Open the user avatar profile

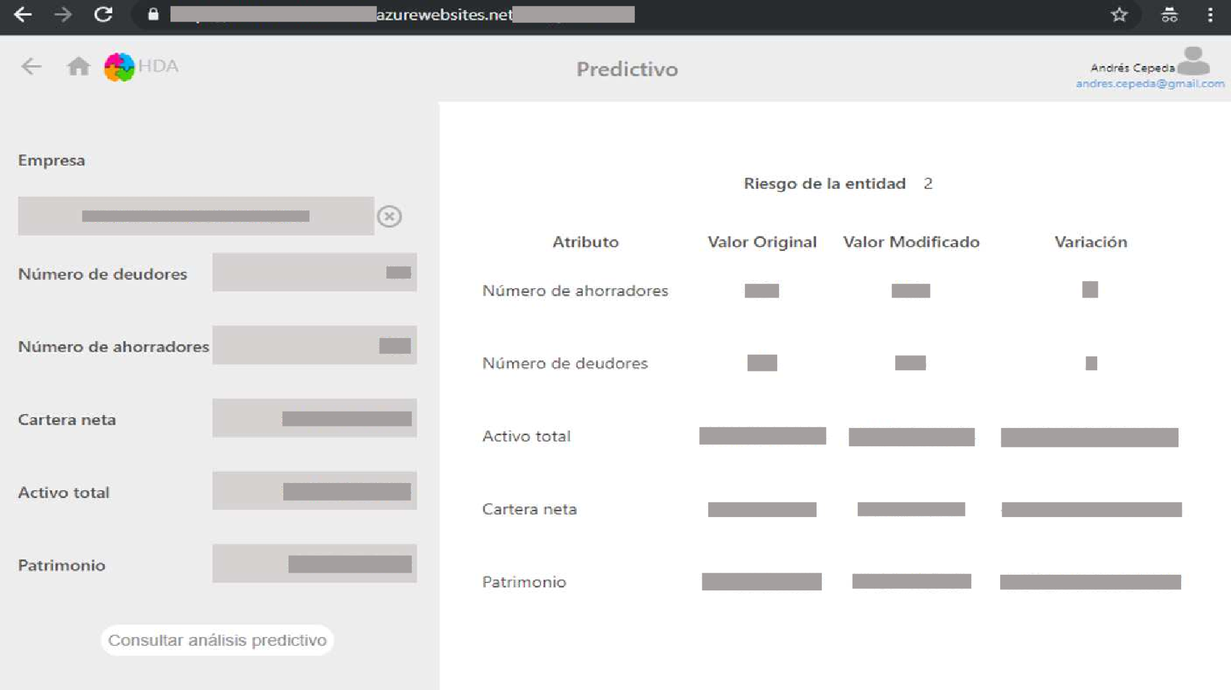coord(1193,61)
